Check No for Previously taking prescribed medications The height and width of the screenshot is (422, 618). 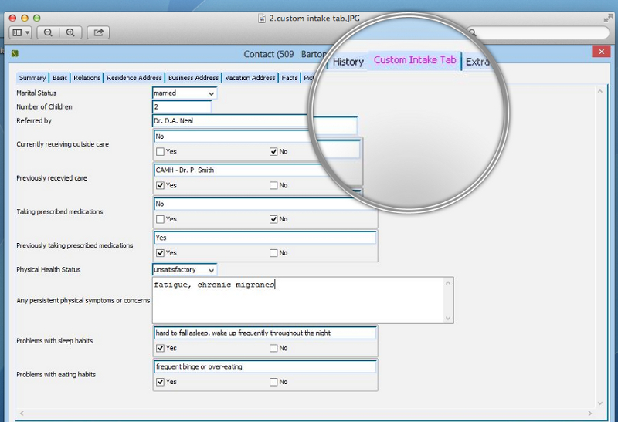tap(273, 253)
